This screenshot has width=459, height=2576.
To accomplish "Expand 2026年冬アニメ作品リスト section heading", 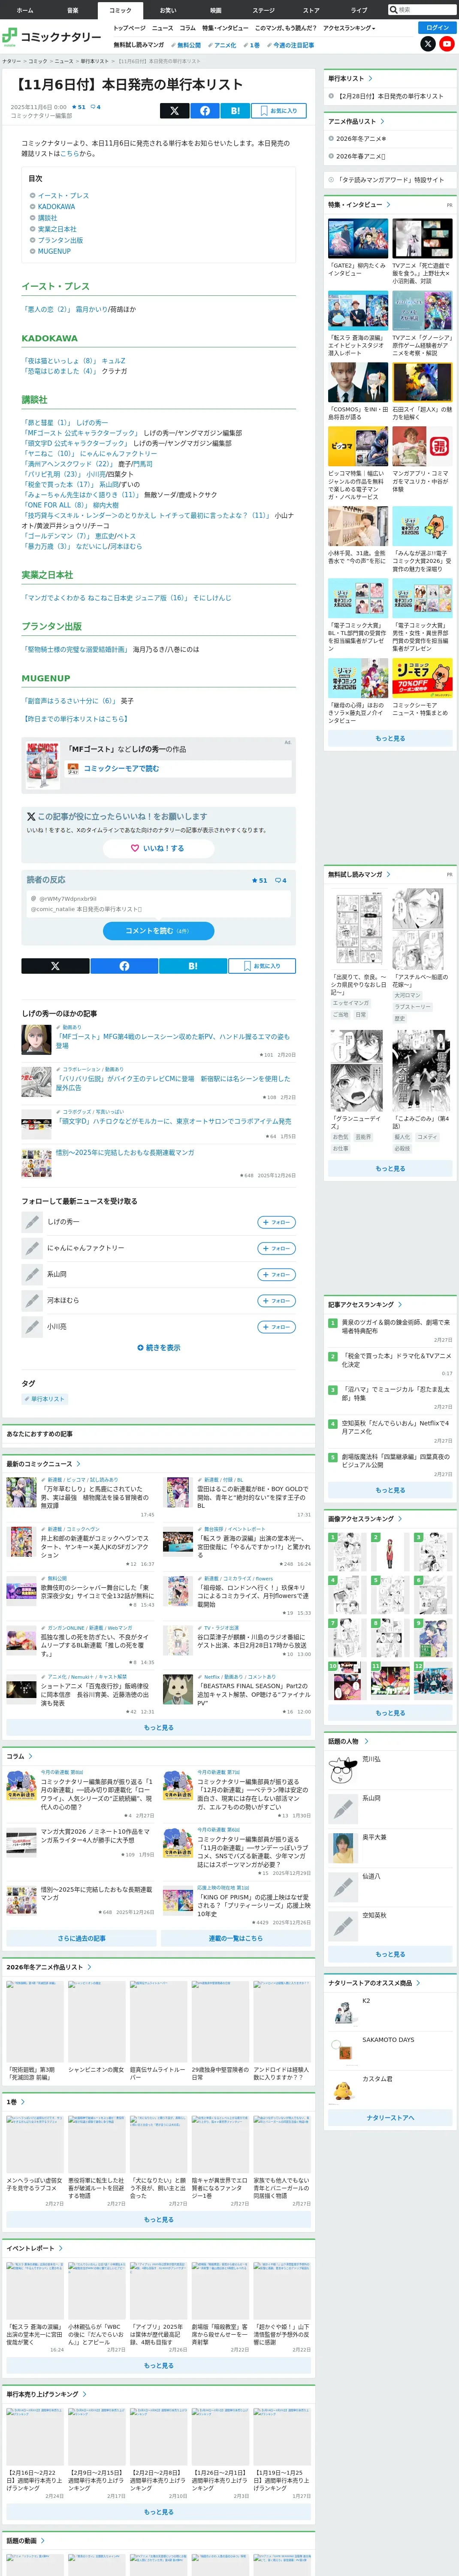I will (48, 1967).
